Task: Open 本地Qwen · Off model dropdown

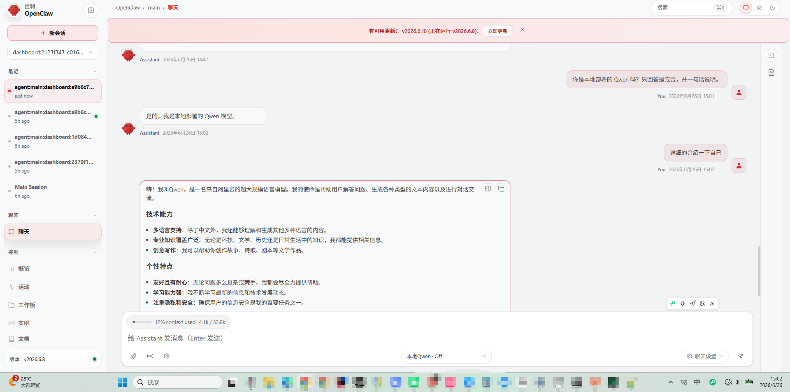Action: click(446, 356)
